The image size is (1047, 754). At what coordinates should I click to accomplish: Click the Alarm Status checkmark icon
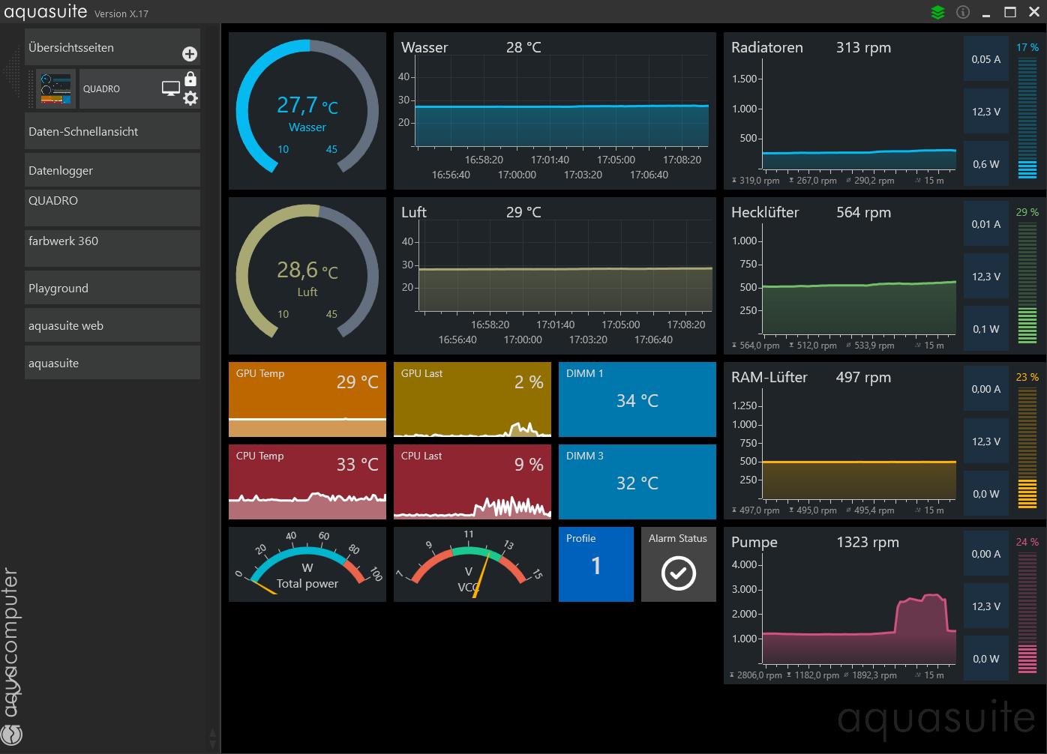[x=679, y=573]
